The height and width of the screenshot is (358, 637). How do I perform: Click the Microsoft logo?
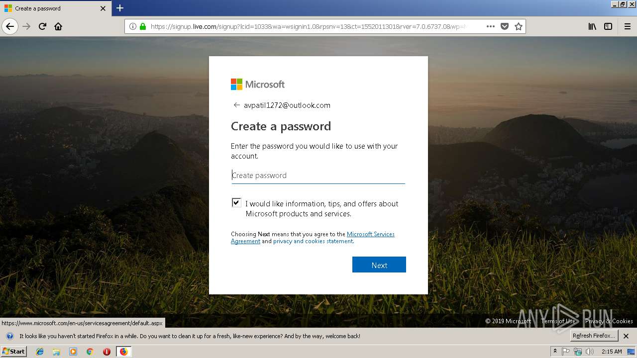258,84
